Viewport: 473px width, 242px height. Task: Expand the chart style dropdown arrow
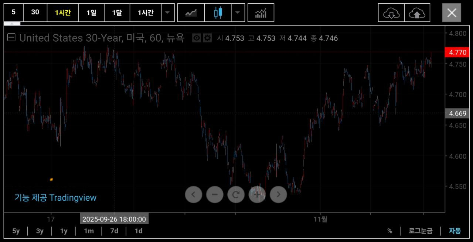[238, 13]
